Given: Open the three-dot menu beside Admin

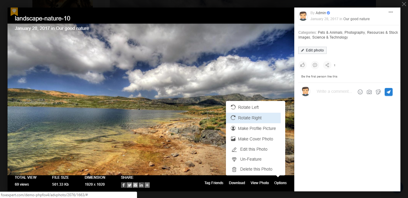Looking at the screenshot, I should (x=391, y=12).
